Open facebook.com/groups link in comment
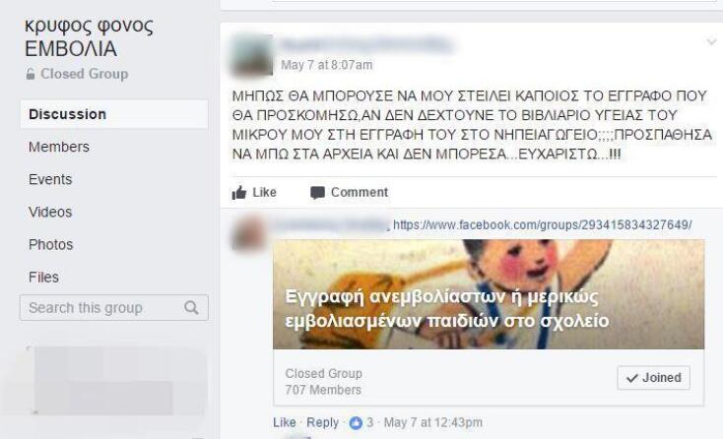This screenshot has width=723, height=439. [x=542, y=224]
